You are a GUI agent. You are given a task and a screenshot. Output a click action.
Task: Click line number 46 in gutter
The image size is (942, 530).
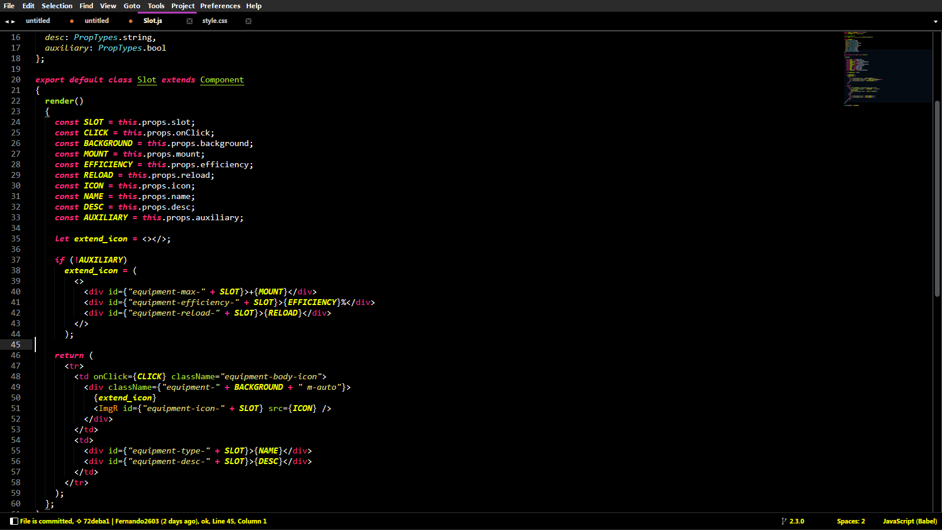(16, 355)
